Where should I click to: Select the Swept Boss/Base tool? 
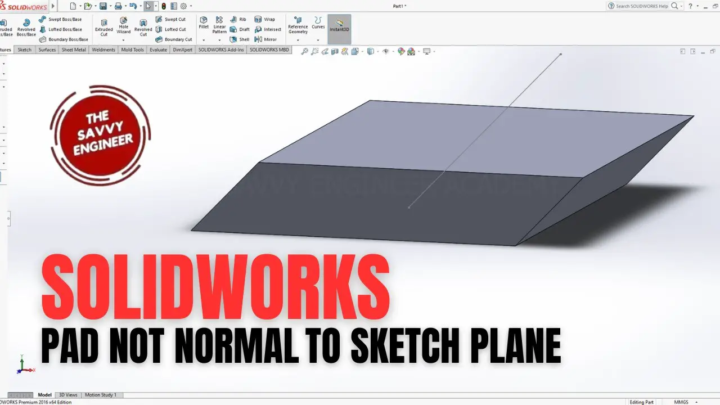point(61,19)
